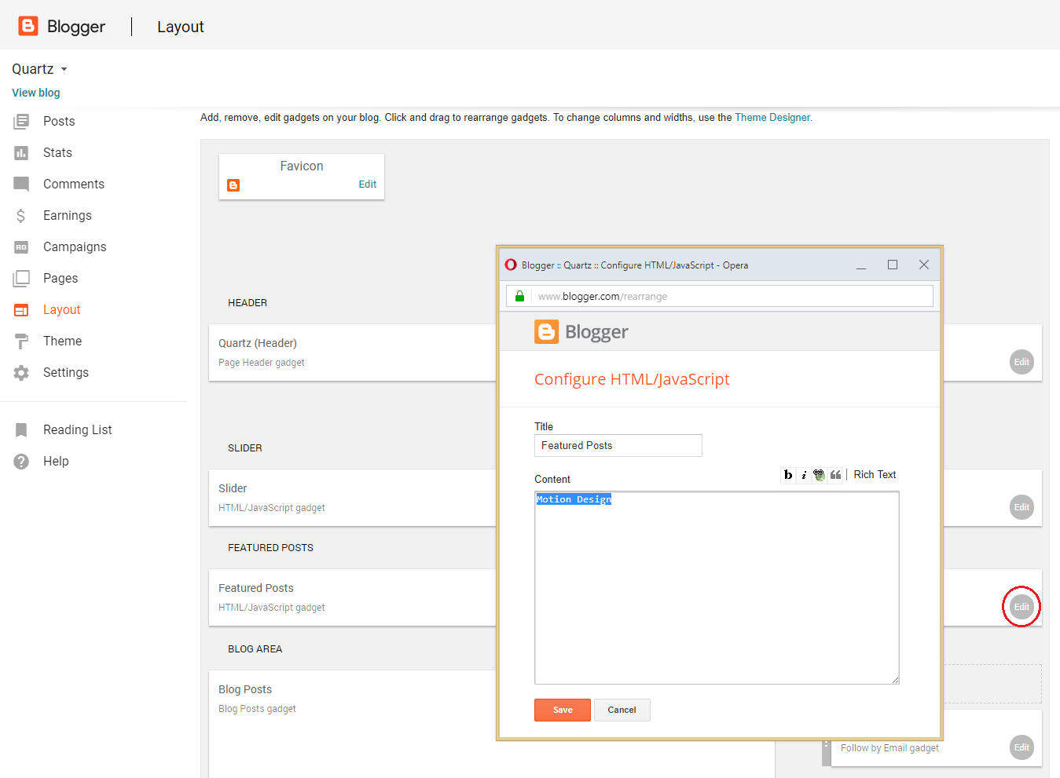Open the View blog link

[x=36, y=93]
